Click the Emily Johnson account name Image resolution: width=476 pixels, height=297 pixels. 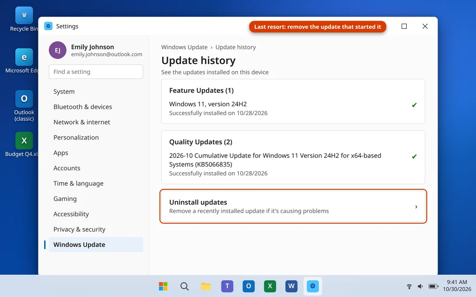point(93,47)
